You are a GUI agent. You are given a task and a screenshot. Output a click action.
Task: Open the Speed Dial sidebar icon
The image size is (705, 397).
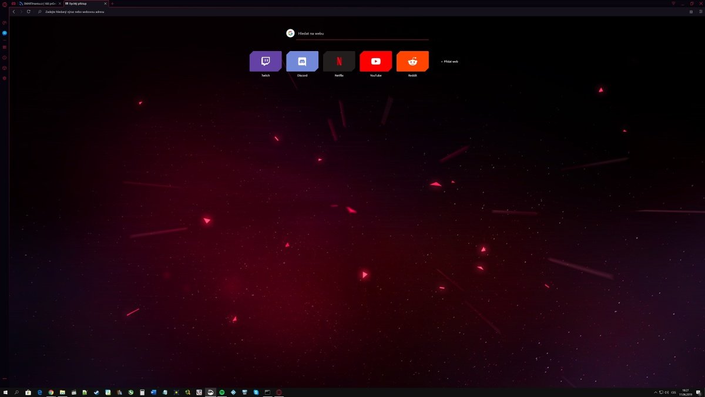click(x=5, y=47)
